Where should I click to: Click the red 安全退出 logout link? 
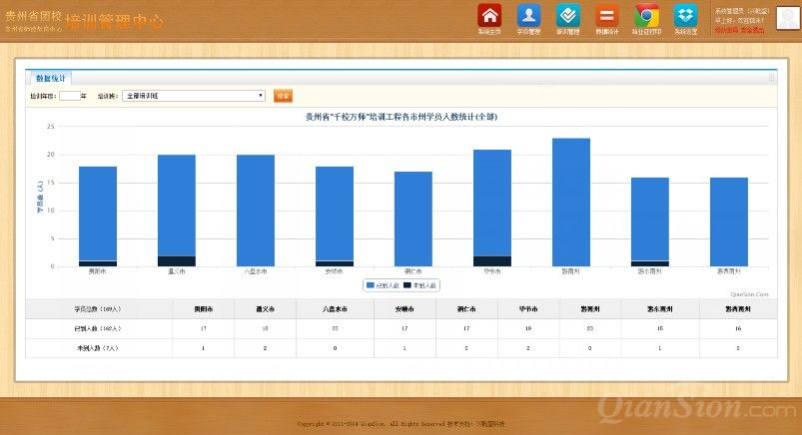(x=750, y=30)
